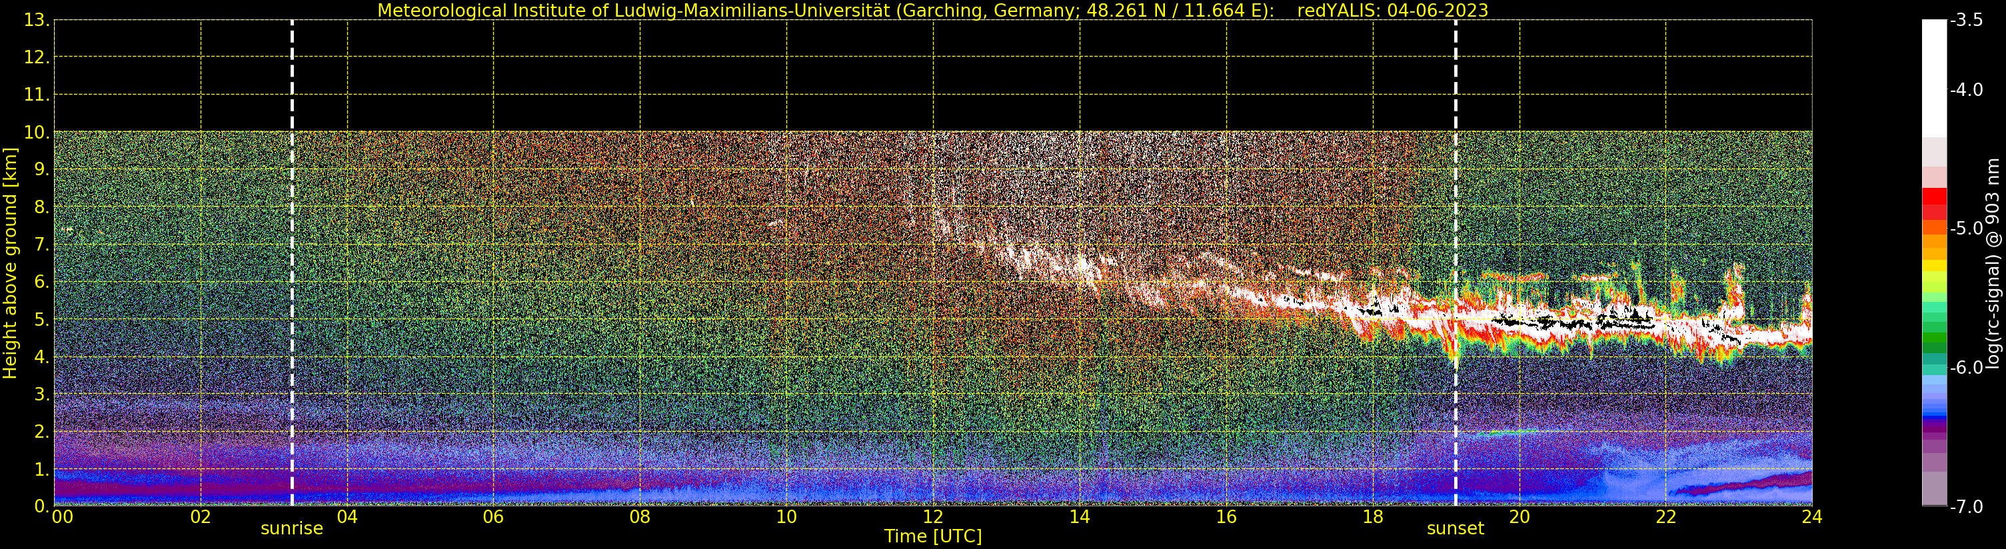Image resolution: width=2006 pixels, height=549 pixels.
Task: Click the '12' time axis tick label
Action: (933, 517)
